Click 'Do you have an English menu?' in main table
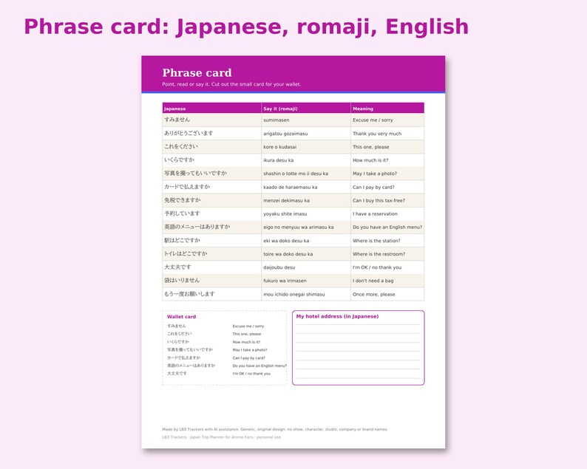The width and height of the screenshot is (587, 469). click(387, 227)
